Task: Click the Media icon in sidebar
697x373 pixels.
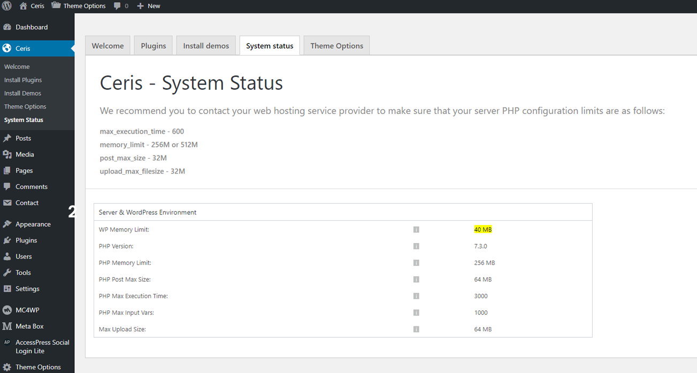Action: 7,154
